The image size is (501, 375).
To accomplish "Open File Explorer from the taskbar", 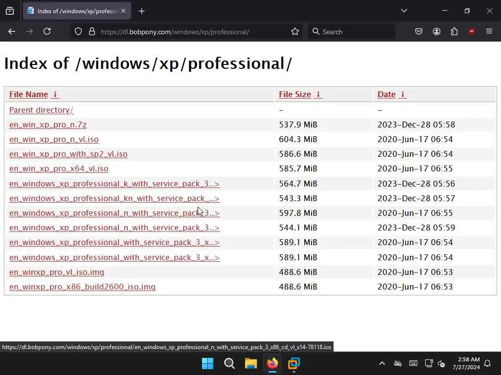I will coord(251,363).
